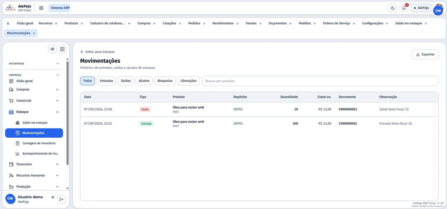The image size is (447, 209).
Task: Open the Recebimentos tab
Action: click(223, 23)
